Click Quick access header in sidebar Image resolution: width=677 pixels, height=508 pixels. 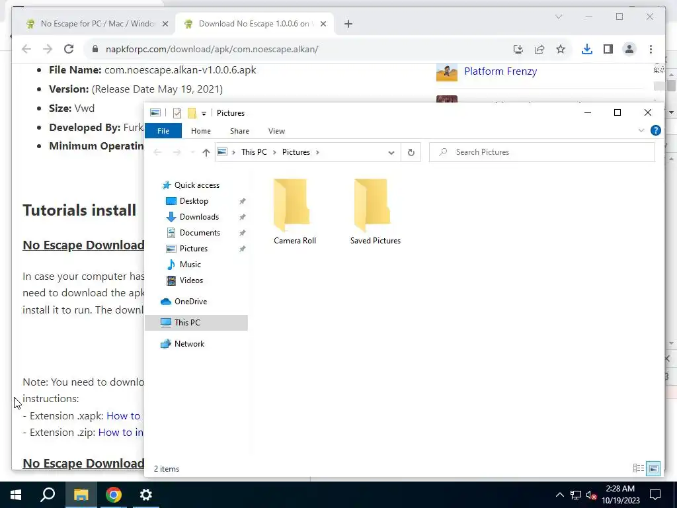(196, 185)
